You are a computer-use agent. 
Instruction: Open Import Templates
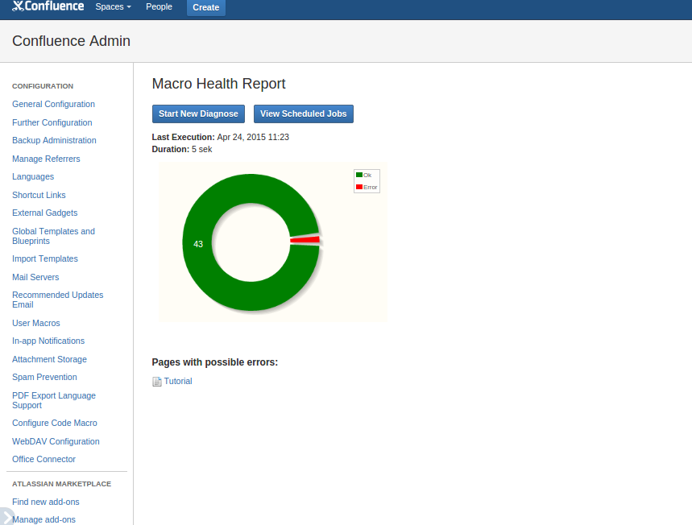click(45, 258)
